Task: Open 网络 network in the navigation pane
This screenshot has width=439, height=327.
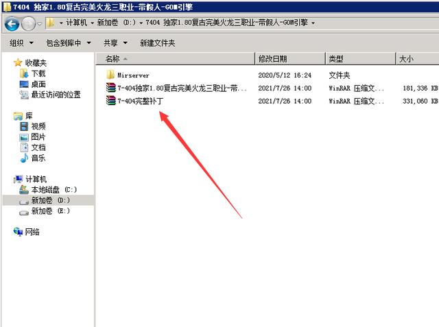Action: 32,232
